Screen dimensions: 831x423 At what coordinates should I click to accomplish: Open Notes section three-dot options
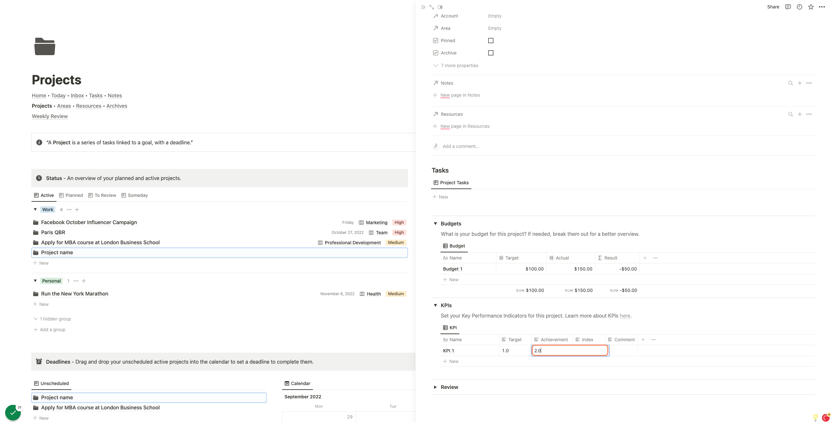809,83
